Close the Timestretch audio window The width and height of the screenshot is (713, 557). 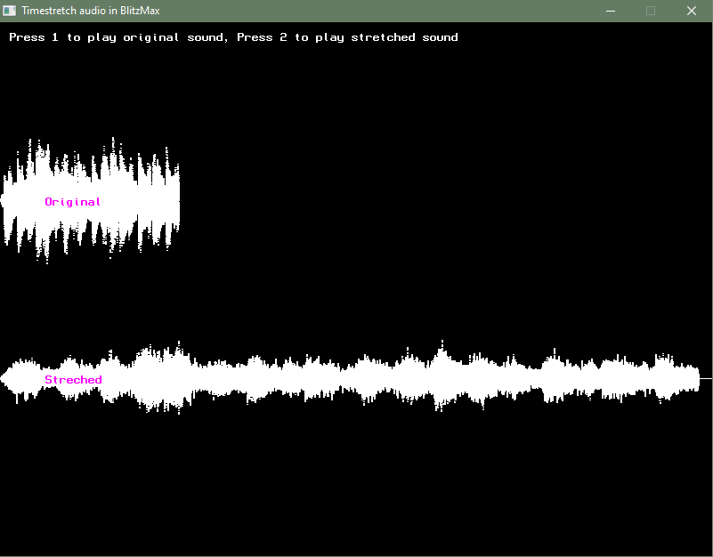[x=692, y=11]
